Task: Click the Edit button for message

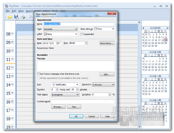Action: [107, 74]
